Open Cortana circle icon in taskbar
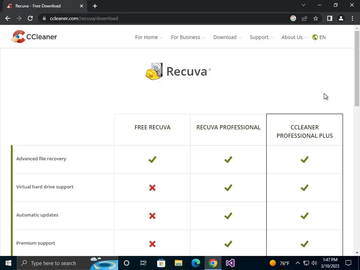Viewport: 360px width, 270px height. coord(127,263)
